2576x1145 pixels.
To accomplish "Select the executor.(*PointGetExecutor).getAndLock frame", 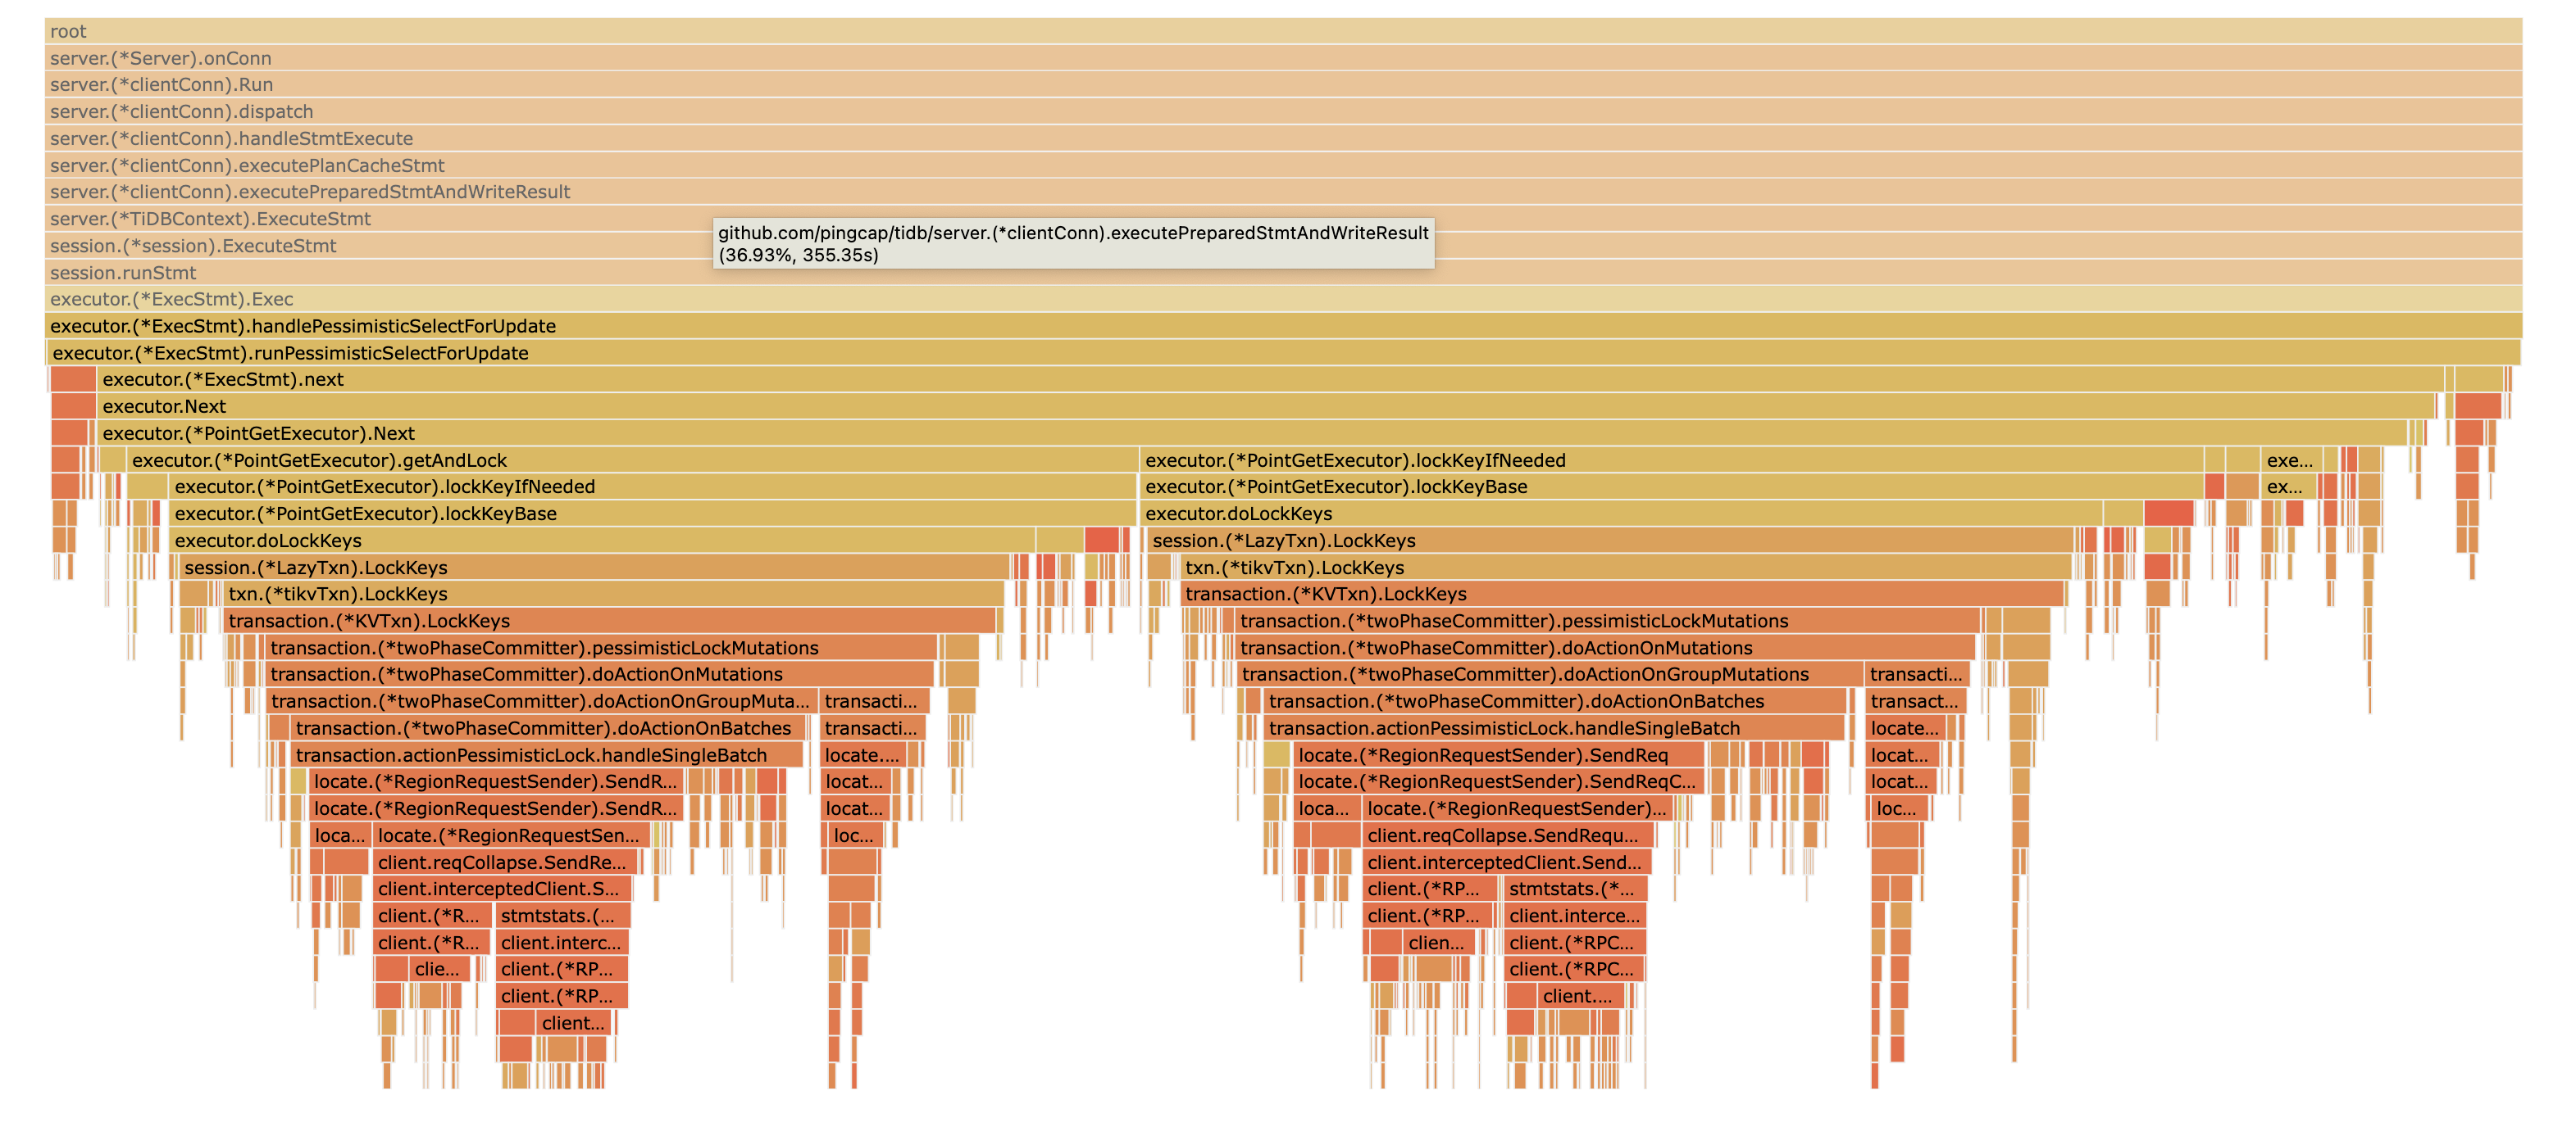I will pyautogui.click(x=400, y=460).
